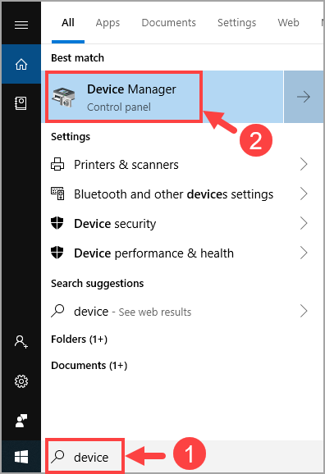325x474 pixels.
Task: Click the Folders (1+) heading
Action: [x=80, y=340]
